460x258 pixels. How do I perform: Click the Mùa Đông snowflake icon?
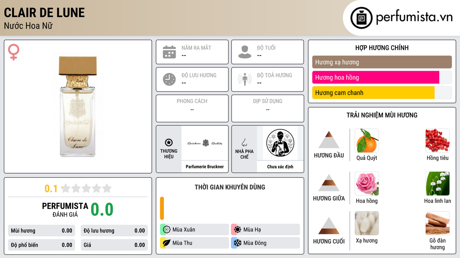click(x=238, y=243)
